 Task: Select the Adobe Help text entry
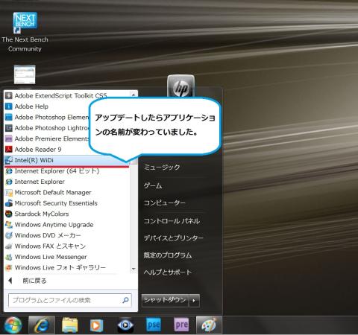point(31,106)
